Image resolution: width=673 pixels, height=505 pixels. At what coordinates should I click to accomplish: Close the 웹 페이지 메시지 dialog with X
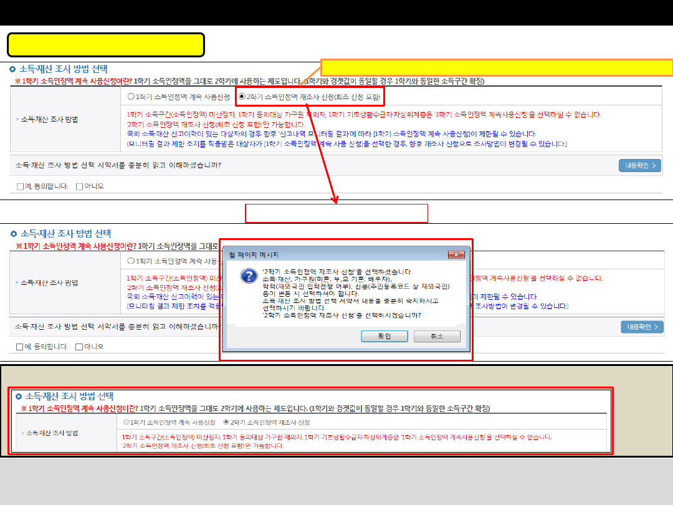pos(458,255)
